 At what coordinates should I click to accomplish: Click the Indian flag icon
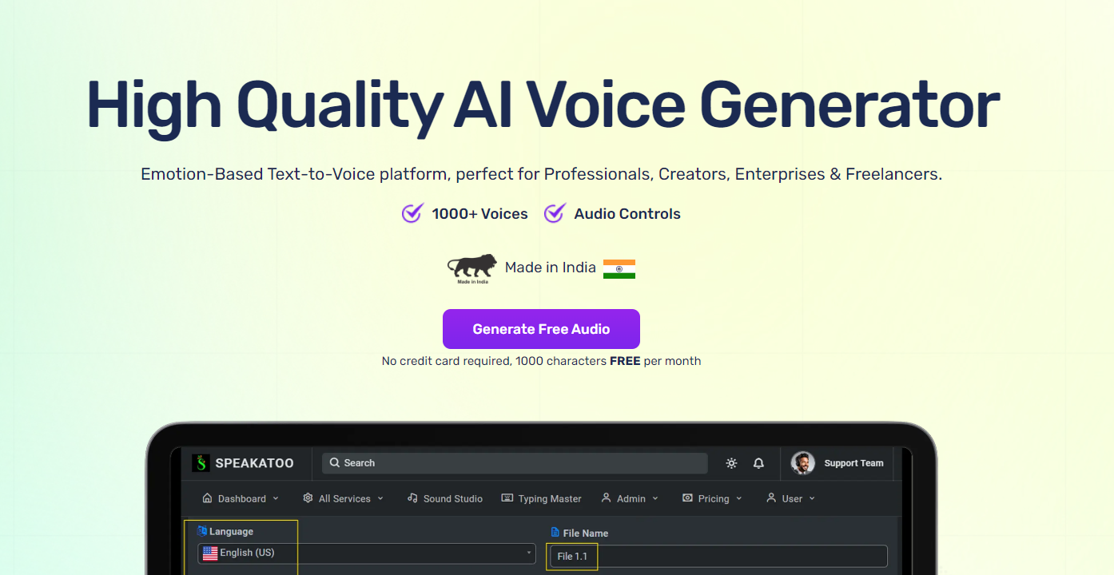pos(619,269)
